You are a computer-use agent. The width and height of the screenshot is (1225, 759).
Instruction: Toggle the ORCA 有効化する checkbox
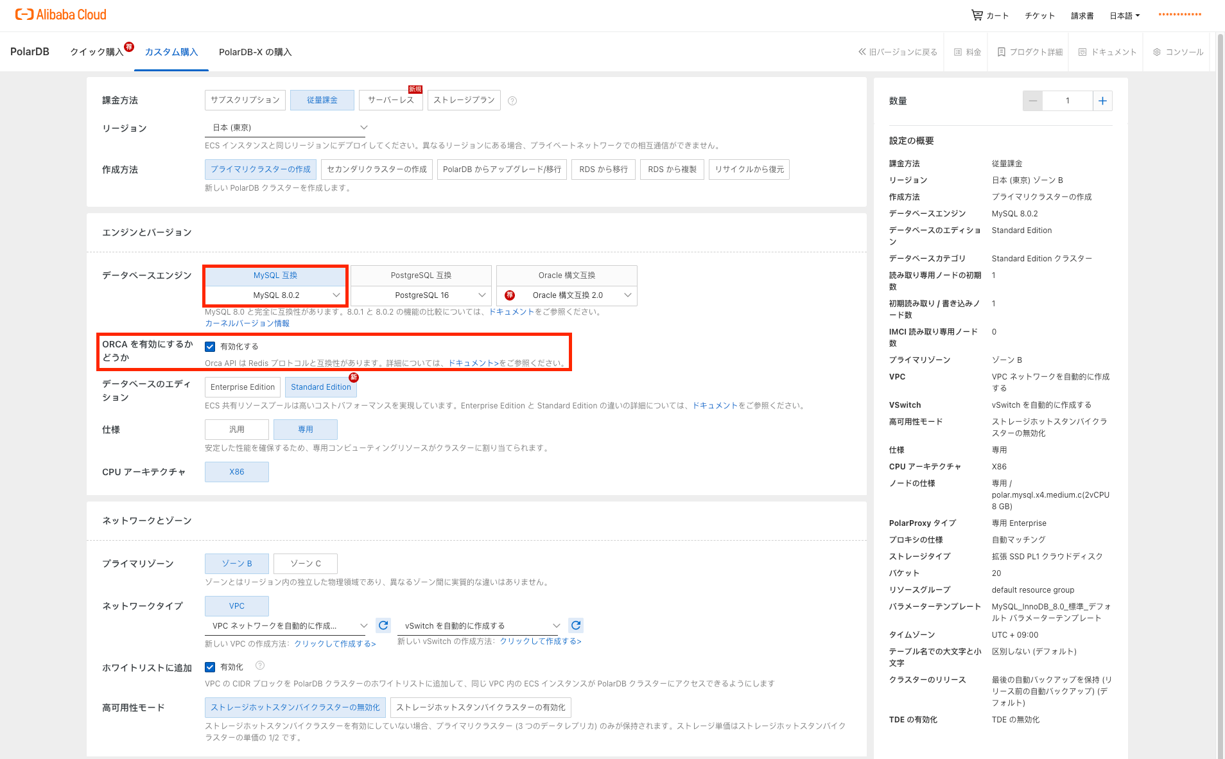click(x=210, y=347)
